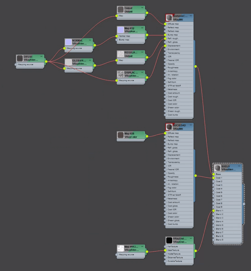Click the VRayDist node's output socket
Viewport: 251px width, 271px height.
196,251
